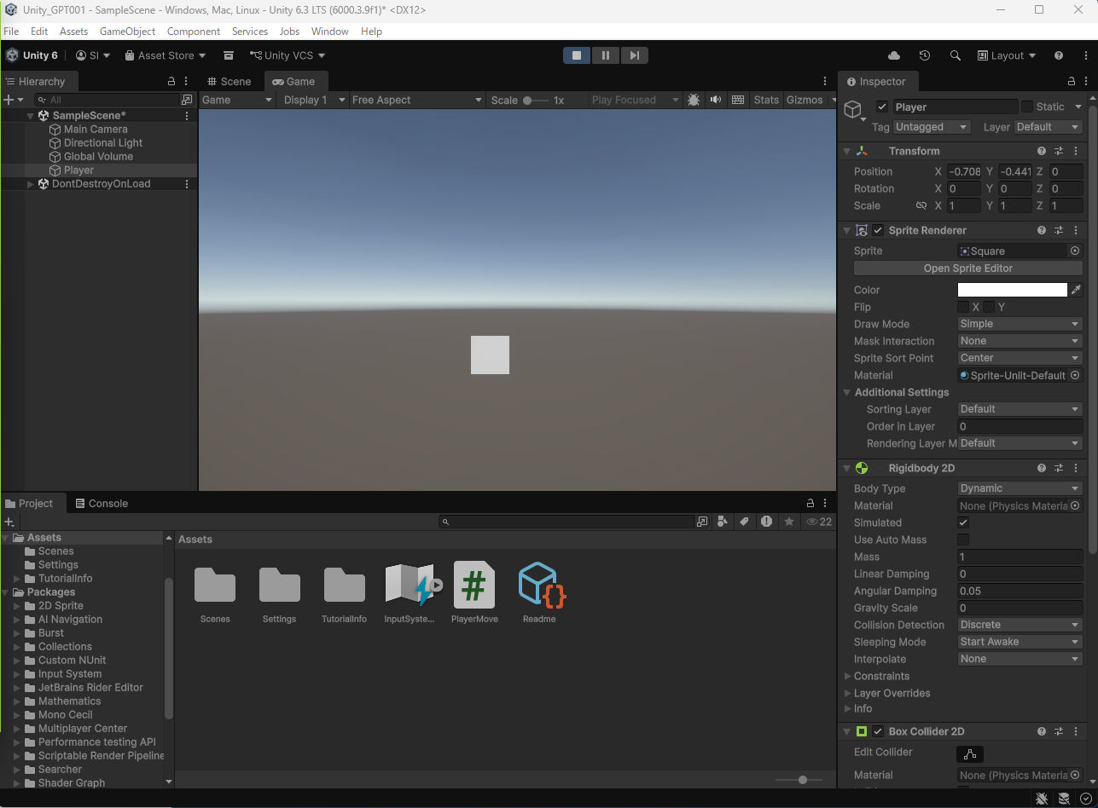Click the bug debug icon in Game view
Viewport: 1098px width, 808px height.
(x=694, y=100)
